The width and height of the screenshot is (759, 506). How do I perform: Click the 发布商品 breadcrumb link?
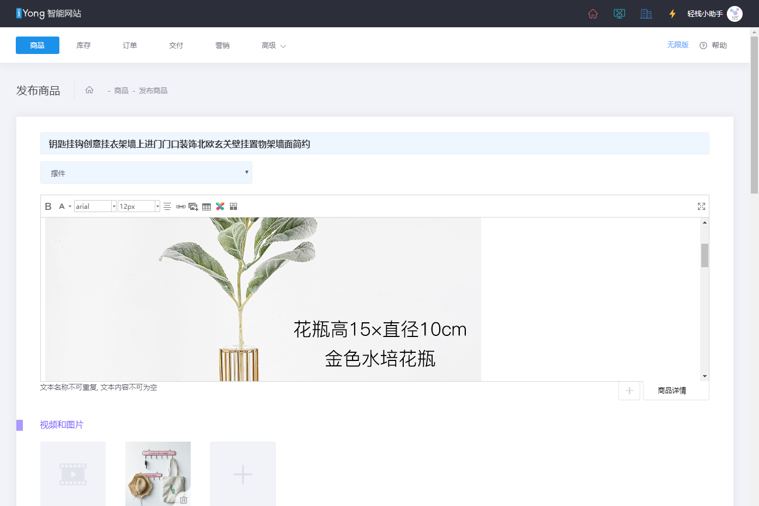[x=153, y=91]
